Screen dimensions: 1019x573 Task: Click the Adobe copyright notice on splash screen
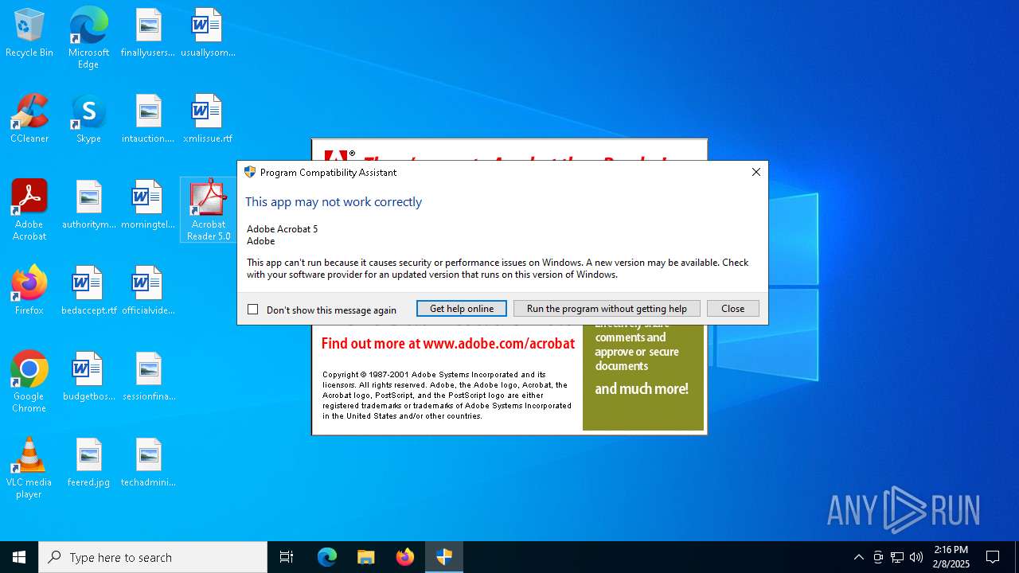(447, 395)
